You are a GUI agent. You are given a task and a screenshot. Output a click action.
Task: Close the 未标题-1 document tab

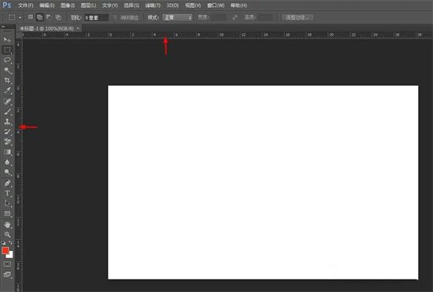click(x=79, y=28)
